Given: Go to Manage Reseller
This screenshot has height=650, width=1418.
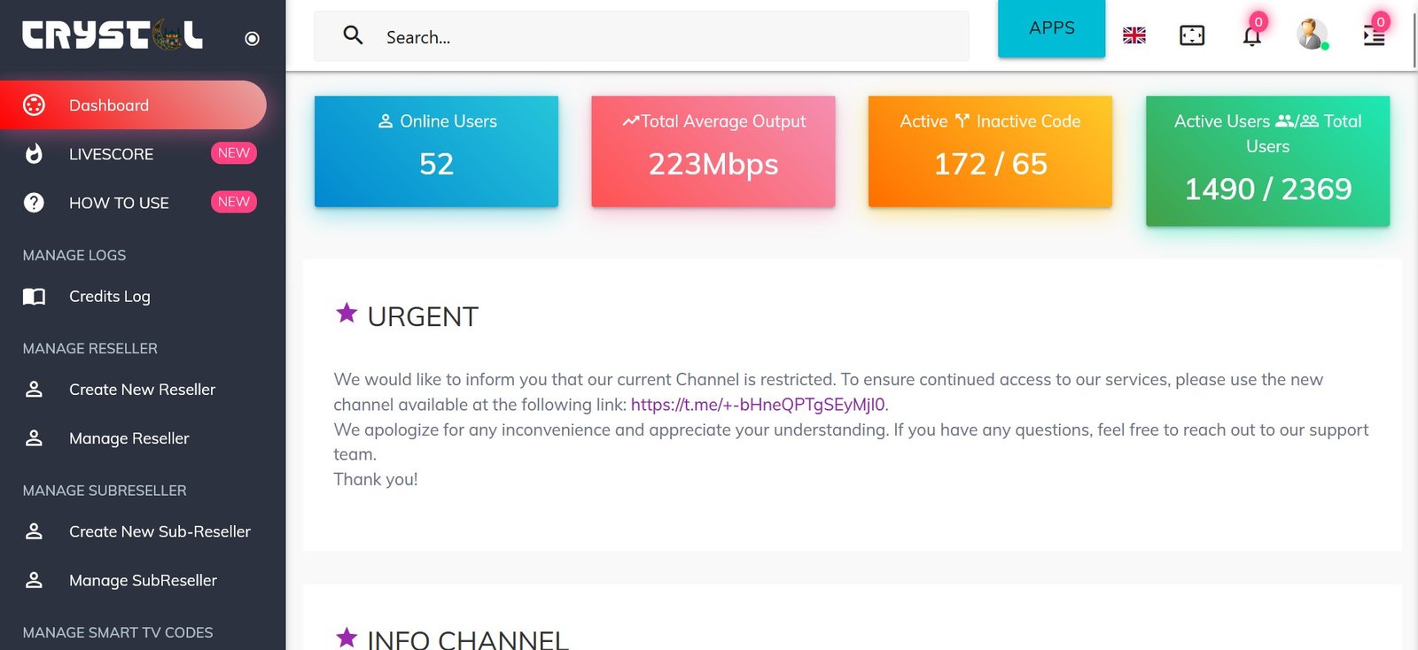Looking at the screenshot, I should coord(129,438).
